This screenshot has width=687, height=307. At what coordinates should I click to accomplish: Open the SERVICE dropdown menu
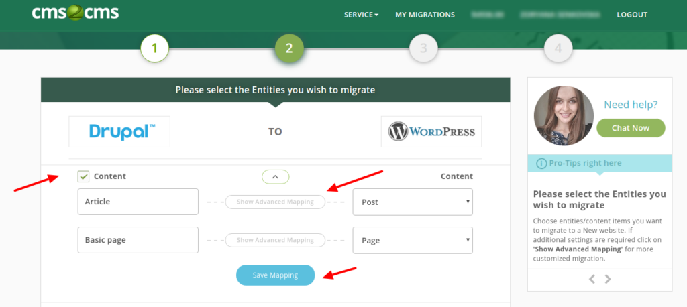[x=361, y=15]
